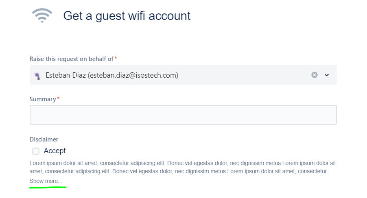Click the esteban.diaz@isostech.com email text
This screenshot has height=198, width=367.
133,75
